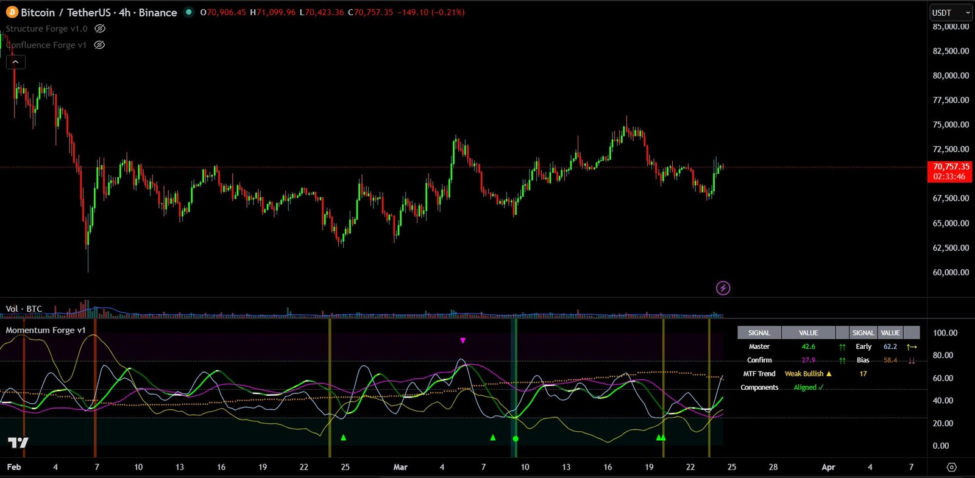Click pink down arrows beside Bias value
This screenshot has height=478, width=975.
(911, 360)
